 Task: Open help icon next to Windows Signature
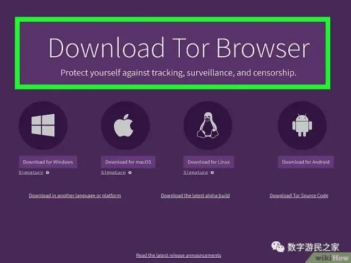[x=47, y=173]
